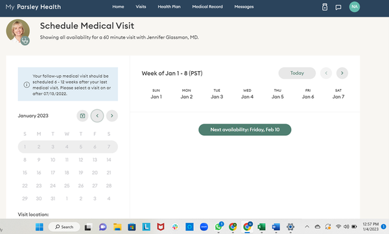
Task: Click the Fri Jan 6 column header
Action: [308, 94]
